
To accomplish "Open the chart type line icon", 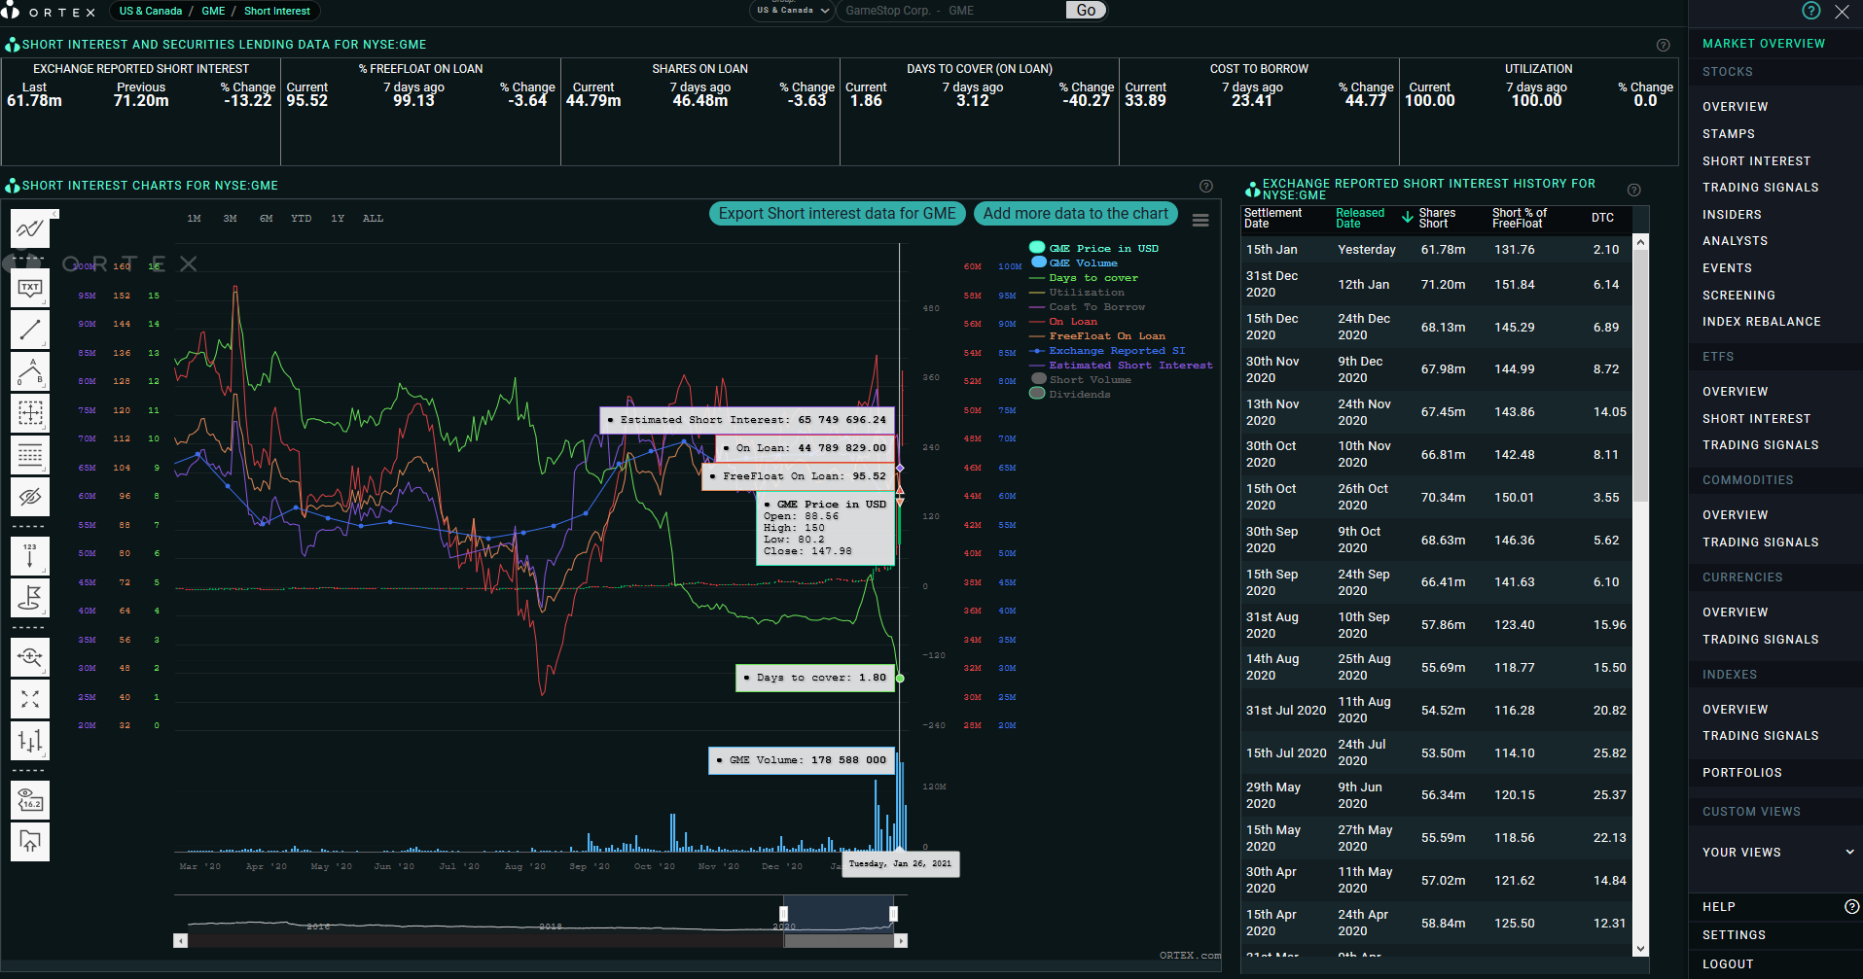I will [x=30, y=229].
